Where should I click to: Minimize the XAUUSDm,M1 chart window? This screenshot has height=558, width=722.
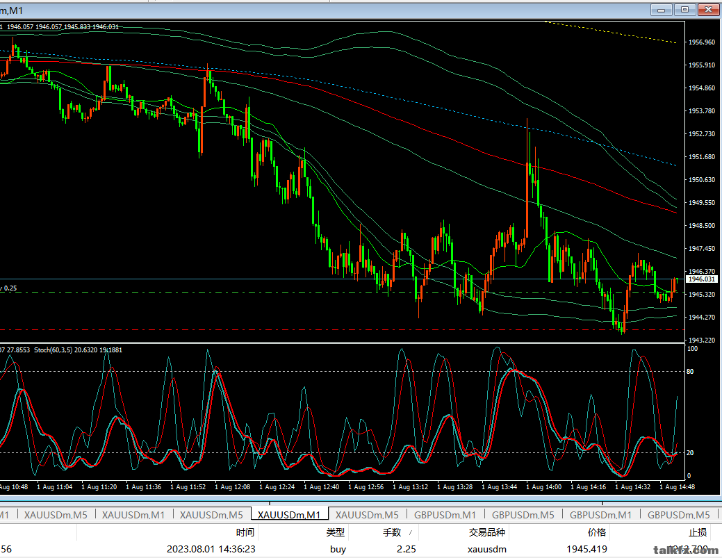pos(662,10)
